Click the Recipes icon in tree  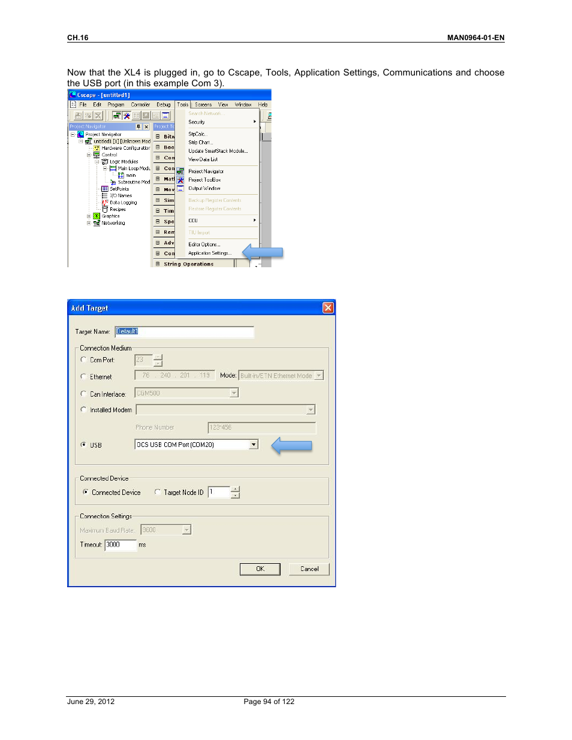105,209
